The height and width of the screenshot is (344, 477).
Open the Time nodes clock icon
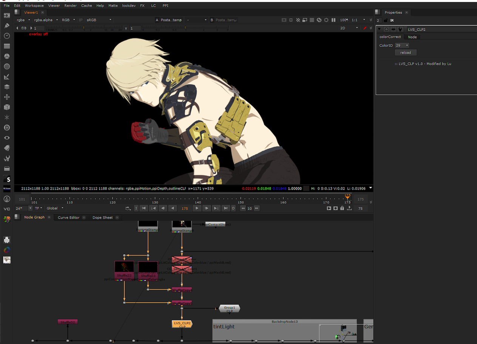(7, 36)
